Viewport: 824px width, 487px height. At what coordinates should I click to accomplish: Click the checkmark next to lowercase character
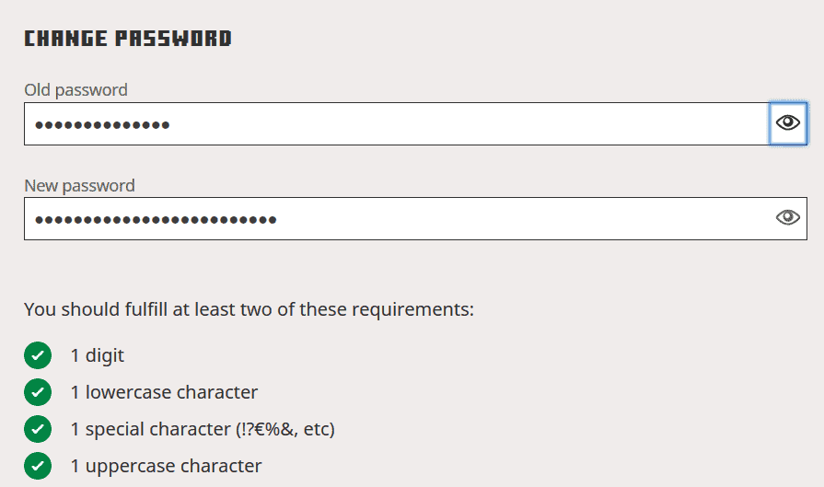[x=38, y=392]
